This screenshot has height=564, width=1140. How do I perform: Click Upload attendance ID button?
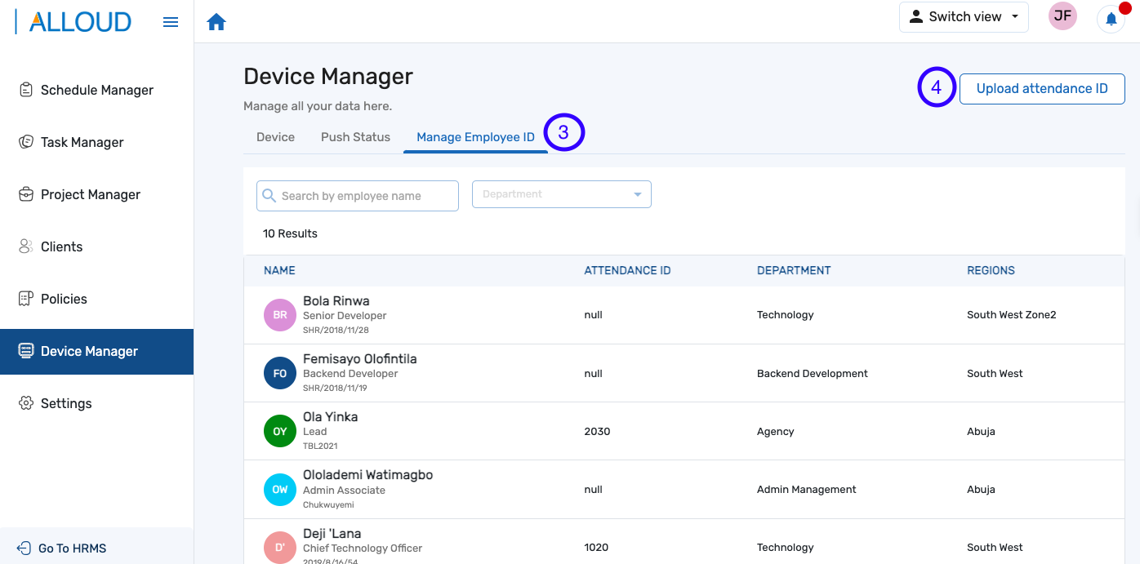click(1042, 88)
